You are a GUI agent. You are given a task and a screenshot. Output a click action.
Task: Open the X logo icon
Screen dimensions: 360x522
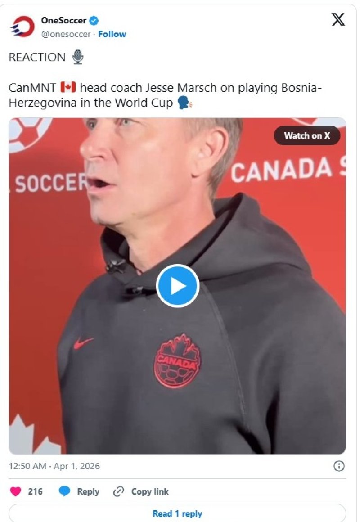click(338, 20)
